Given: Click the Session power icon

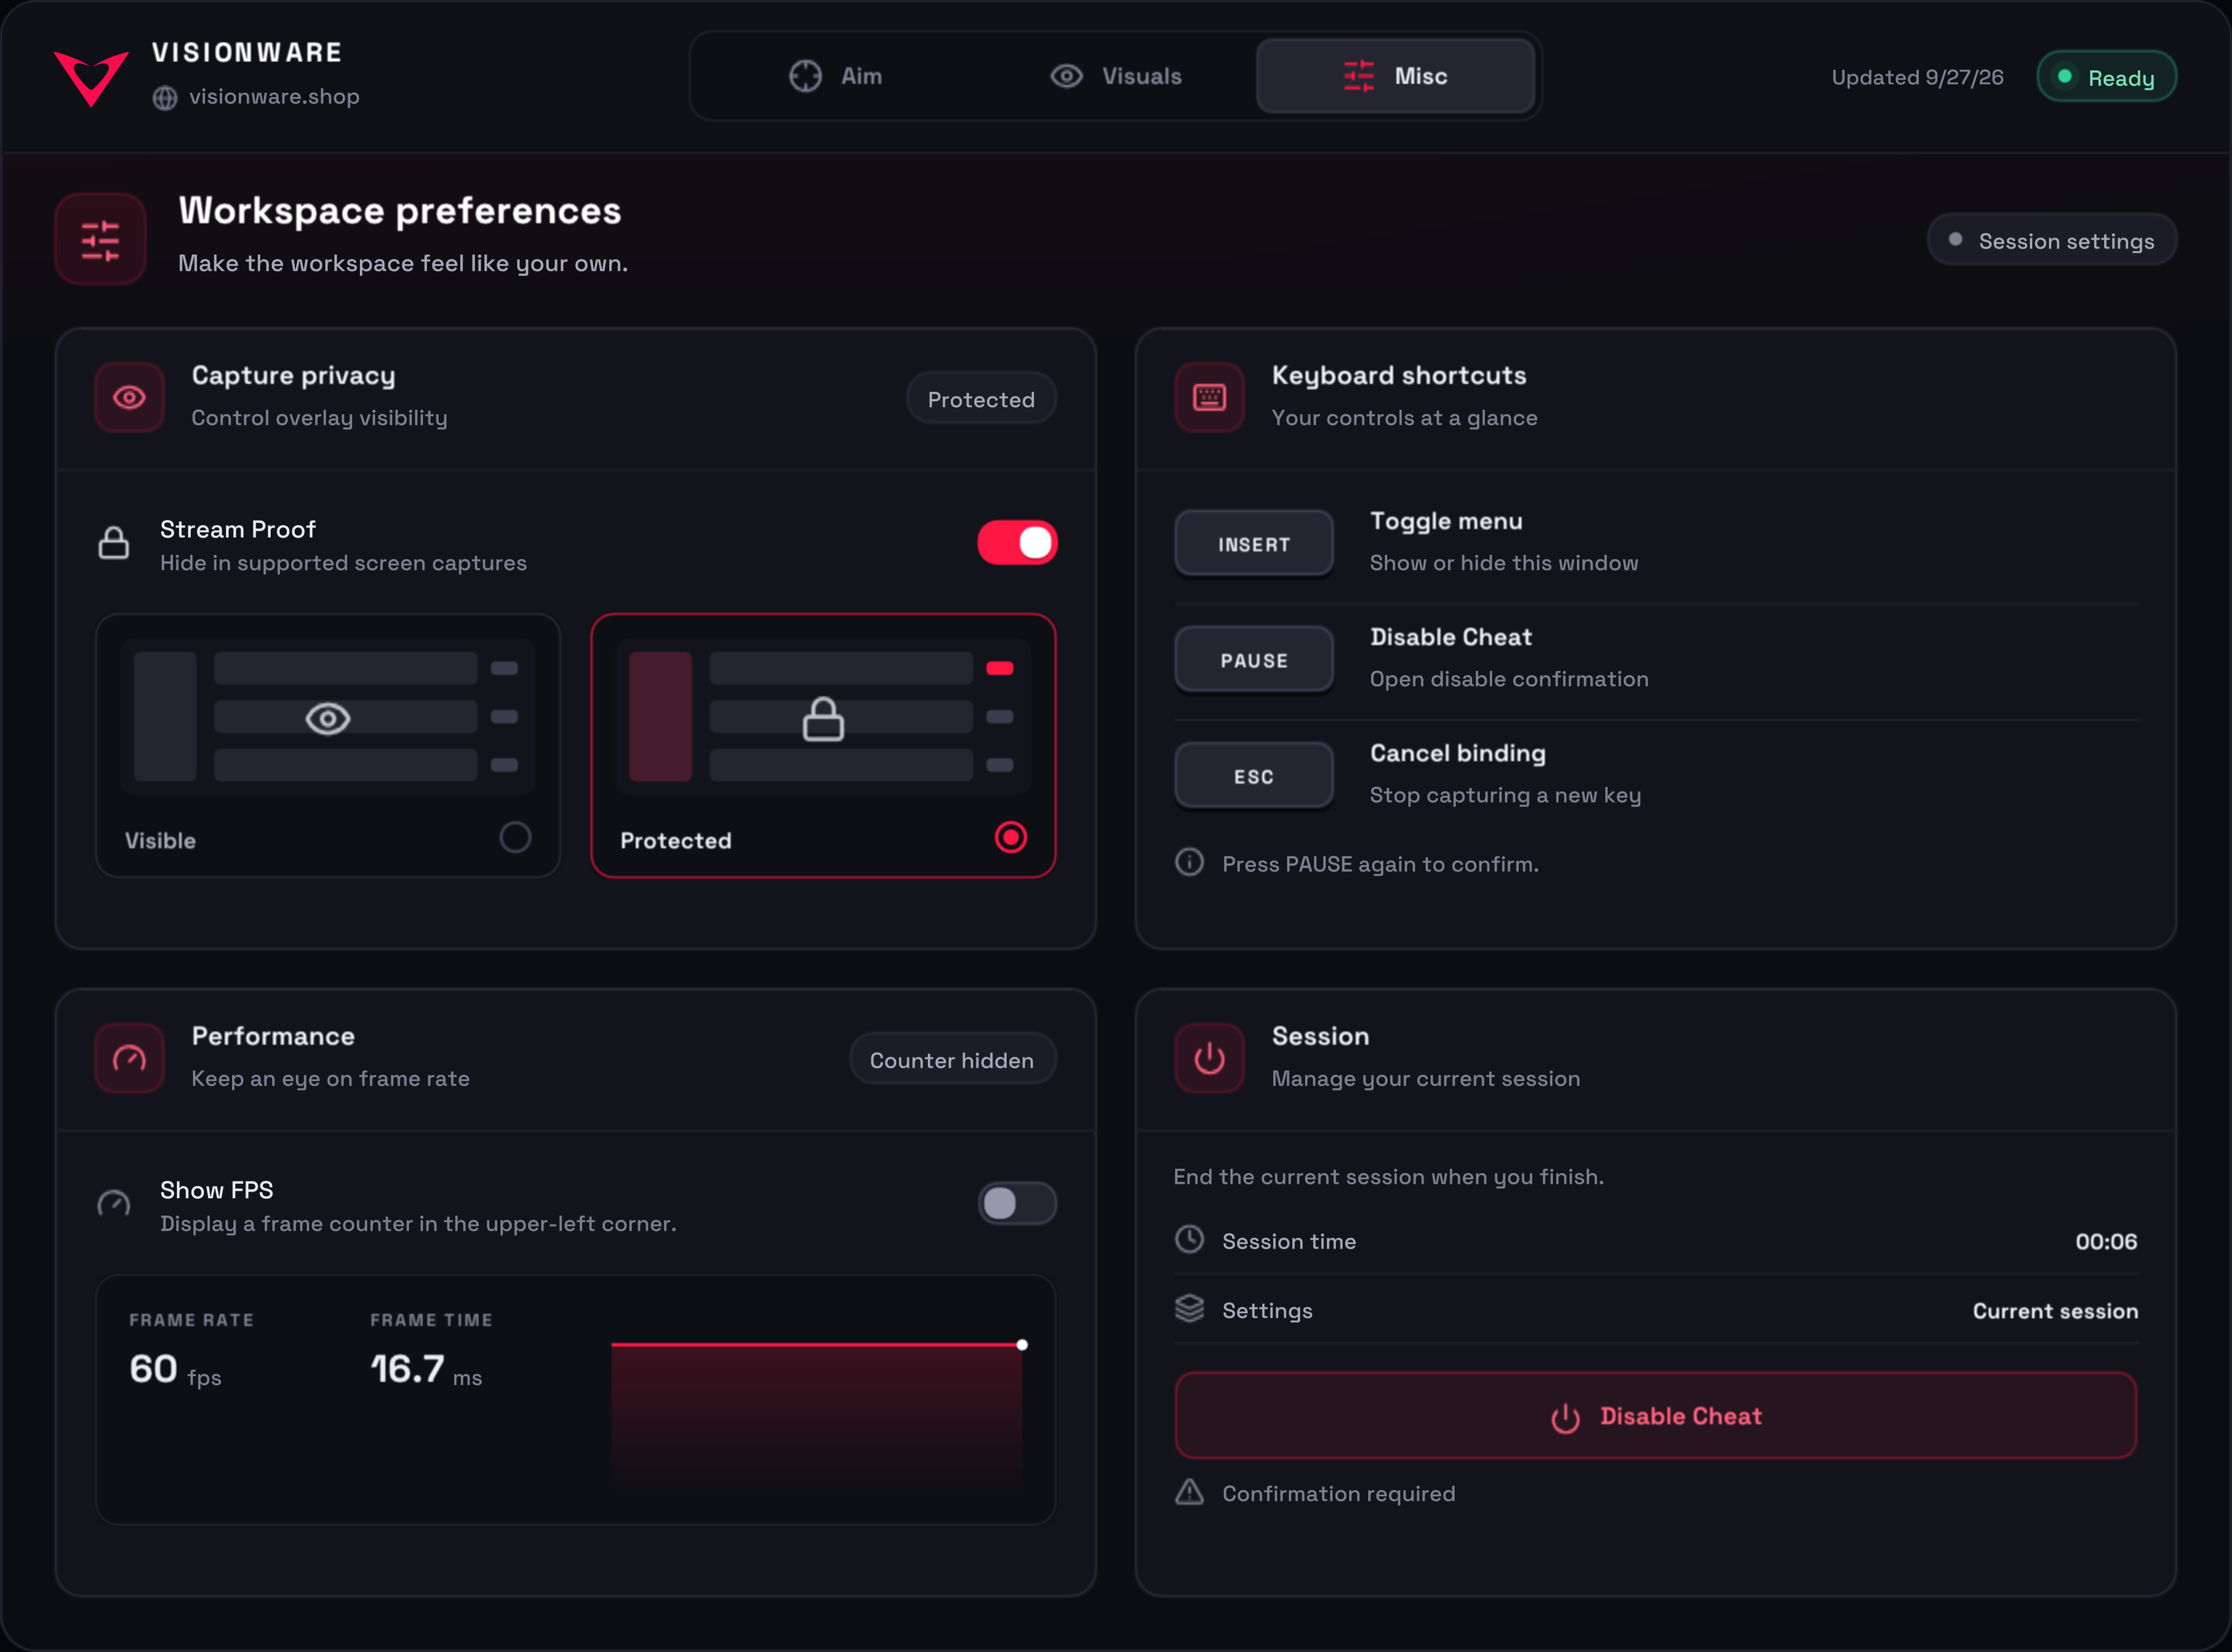Looking at the screenshot, I should click(1209, 1058).
